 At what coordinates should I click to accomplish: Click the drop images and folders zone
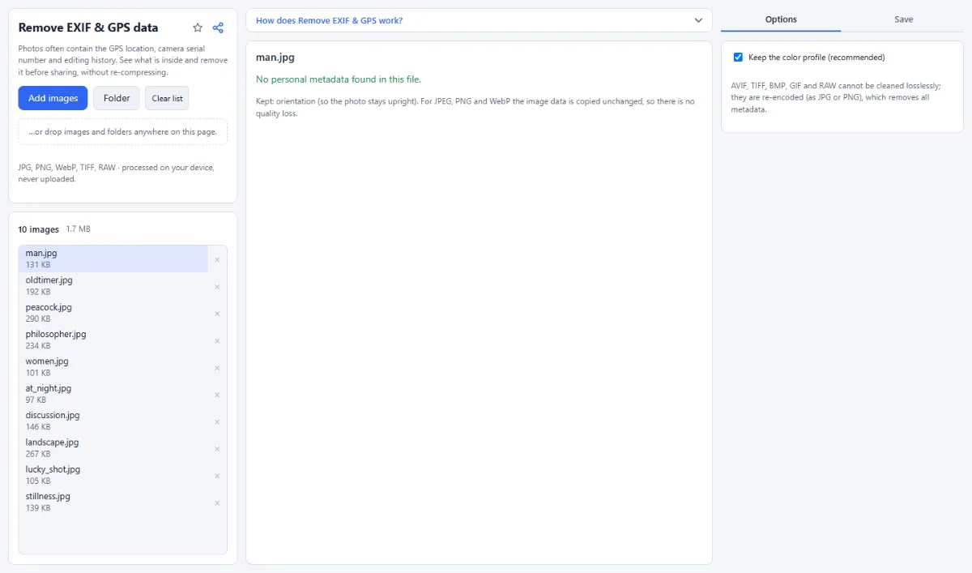122,132
